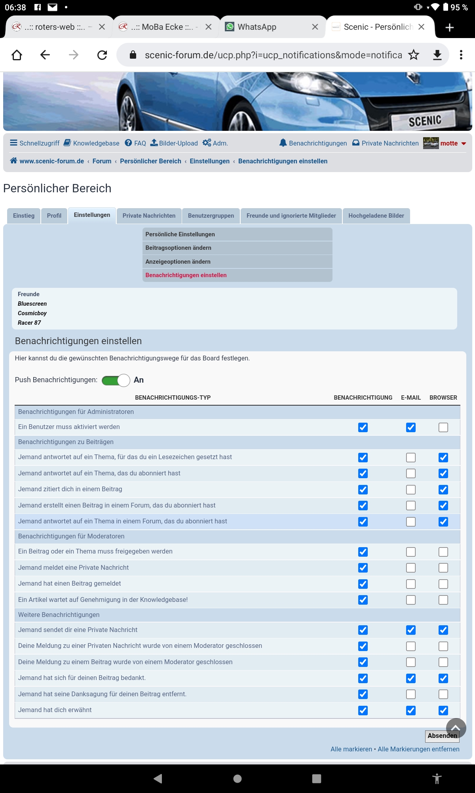The height and width of the screenshot is (793, 475).
Task: Go back with the browser back arrow
Action: point(45,55)
